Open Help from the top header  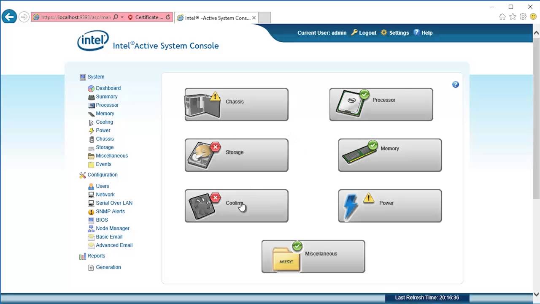point(427,33)
